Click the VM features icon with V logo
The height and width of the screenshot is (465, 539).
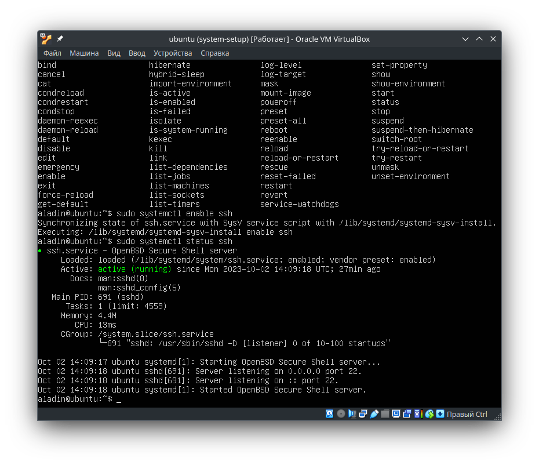(x=417, y=413)
